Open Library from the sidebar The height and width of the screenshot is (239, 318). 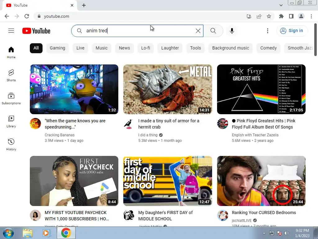point(11,121)
